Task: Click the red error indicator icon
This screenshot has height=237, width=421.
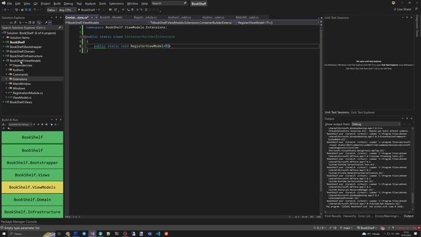Action: pyautogui.click(x=383, y=228)
